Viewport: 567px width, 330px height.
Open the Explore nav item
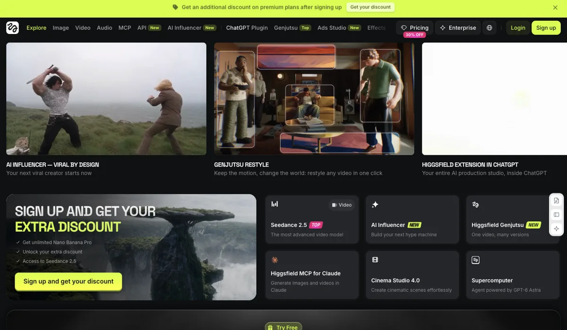[36, 28]
